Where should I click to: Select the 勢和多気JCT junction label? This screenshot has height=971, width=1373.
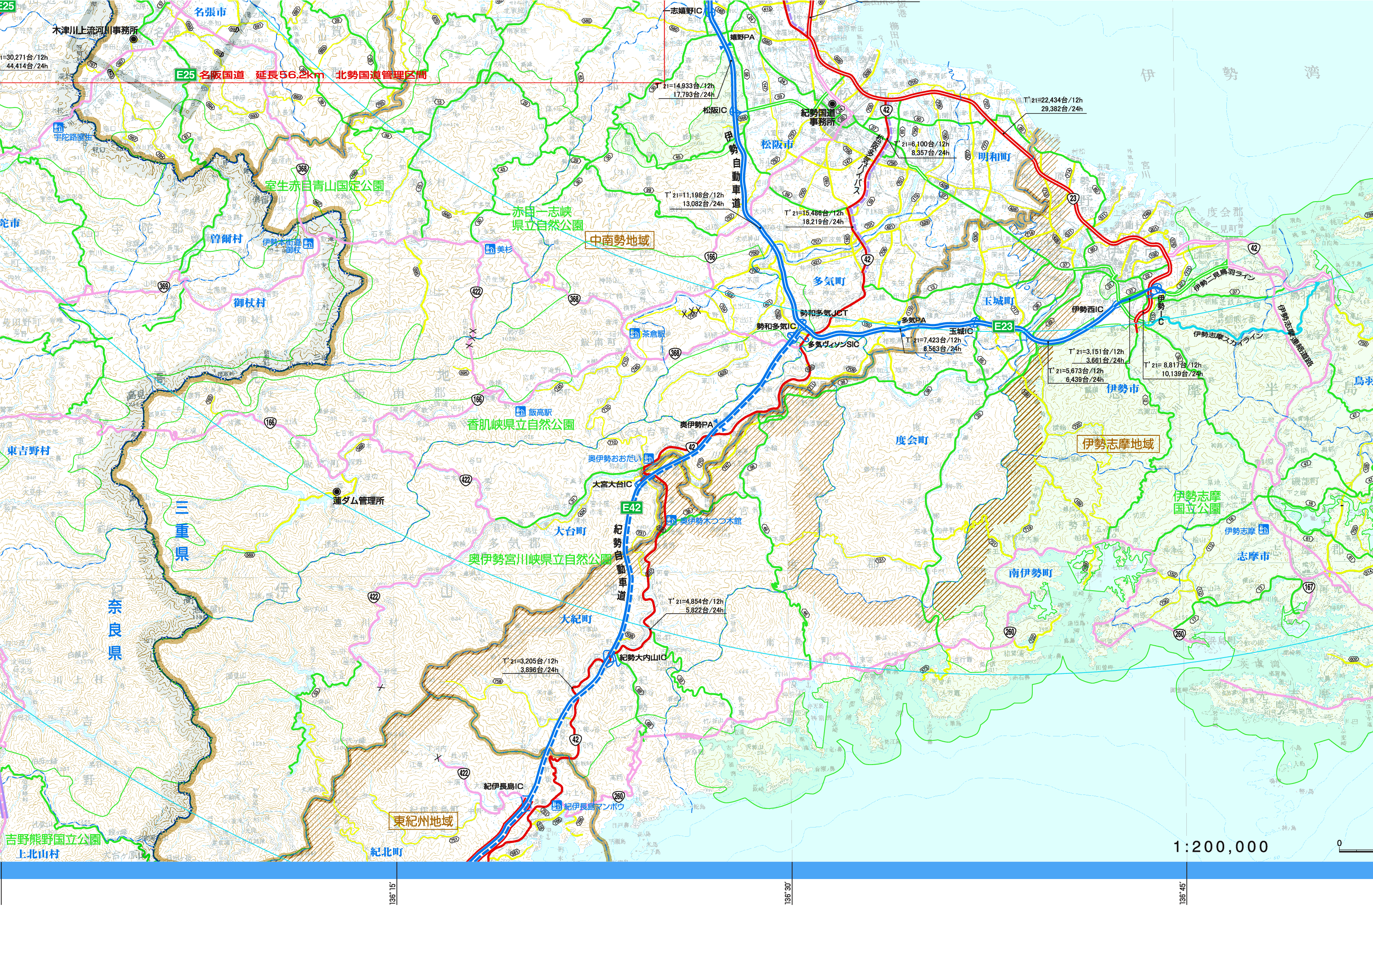824,313
